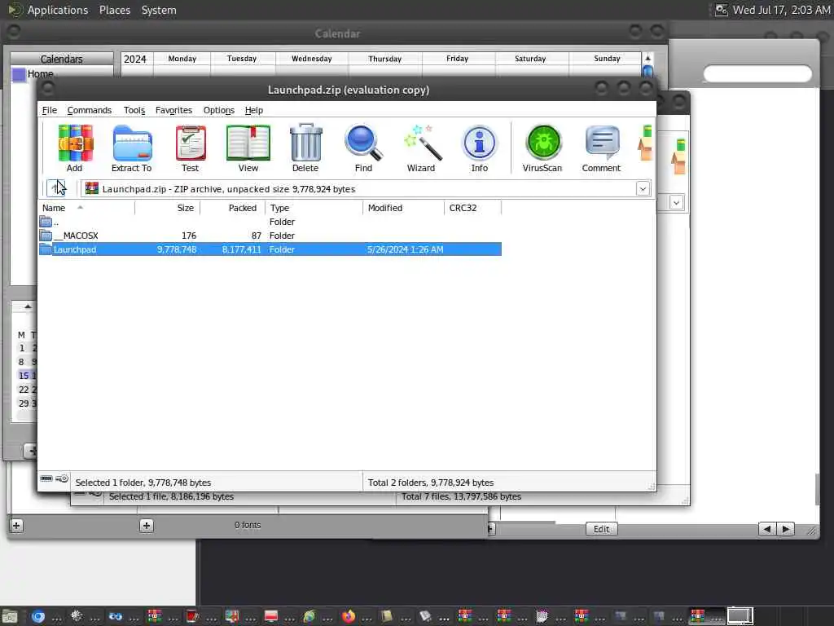The image size is (834, 626).
Task: Select the parent folder '..' row
Action: pos(270,222)
